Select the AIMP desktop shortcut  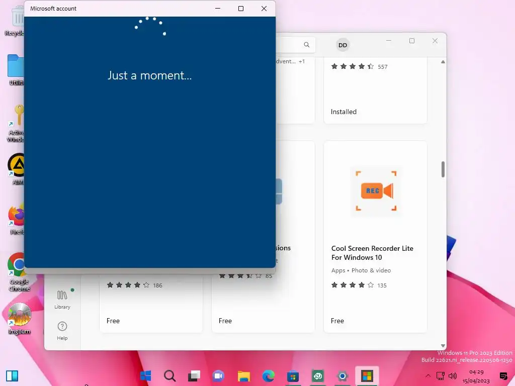(x=17, y=169)
